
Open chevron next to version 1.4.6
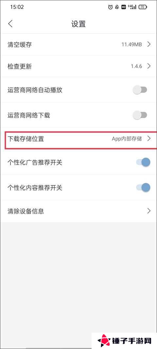click(x=149, y=66)
